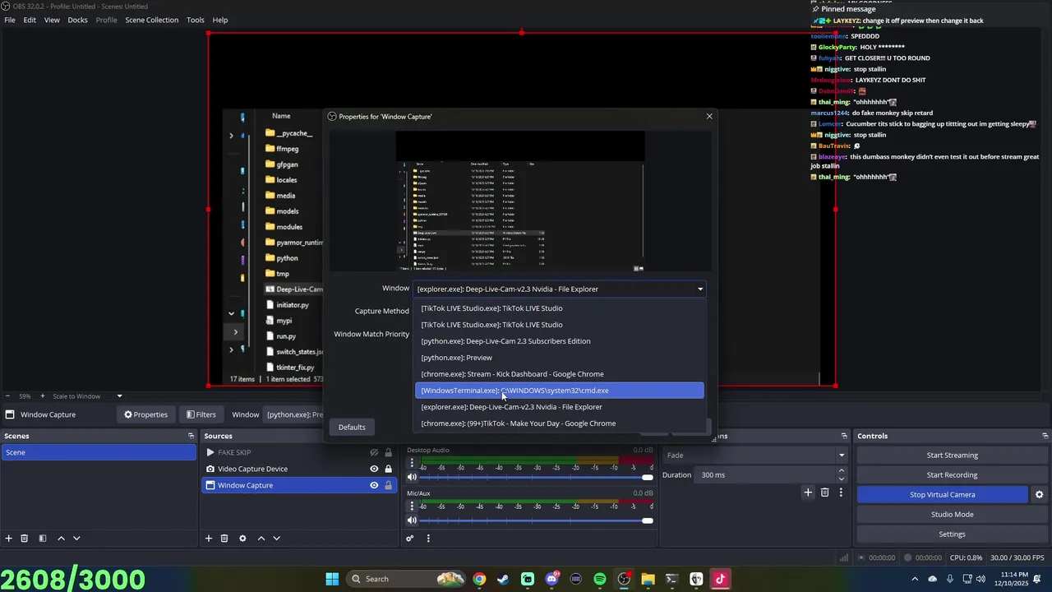Open Steam from the taskbar
Image resolution: width=1052 pixels, height=592 pixels.
[503, 579]
